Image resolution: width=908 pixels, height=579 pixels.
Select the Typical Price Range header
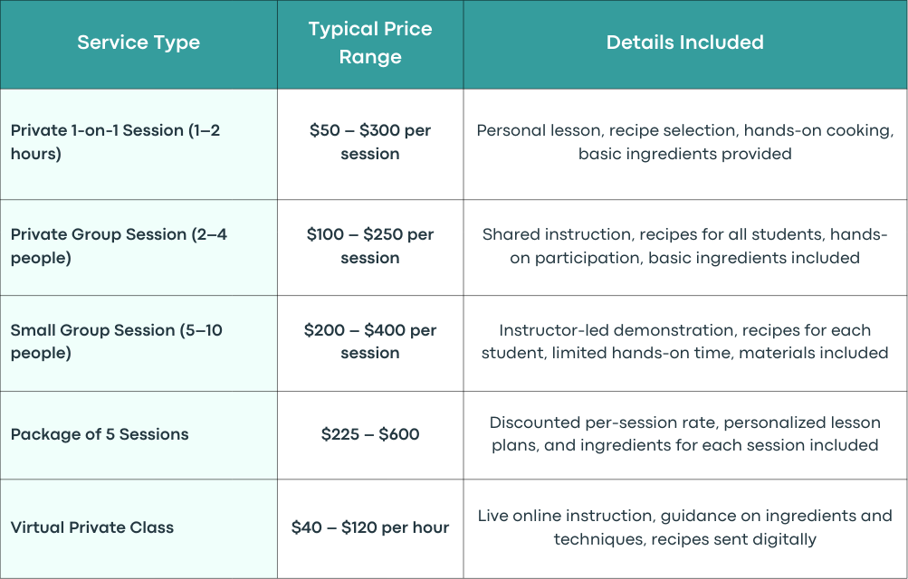pos(370,43)
